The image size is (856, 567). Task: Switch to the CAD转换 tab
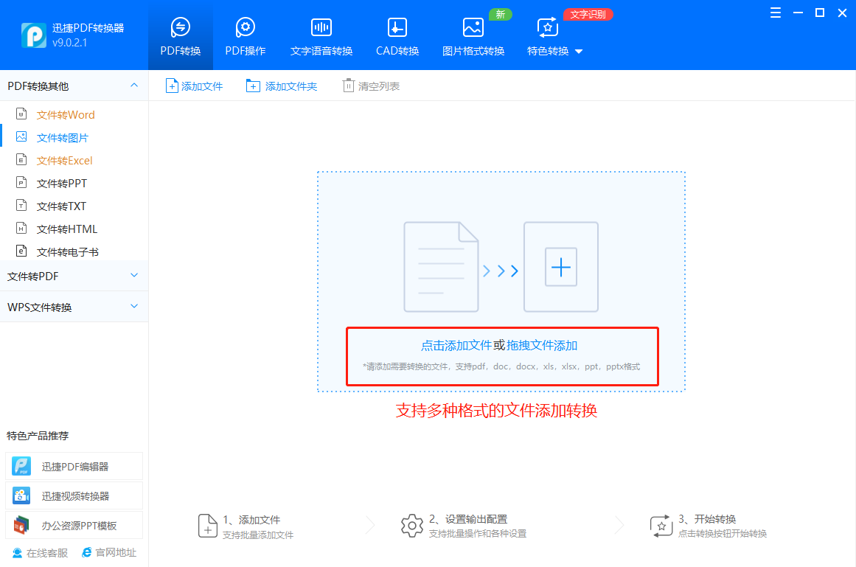(x=397, y=36)
